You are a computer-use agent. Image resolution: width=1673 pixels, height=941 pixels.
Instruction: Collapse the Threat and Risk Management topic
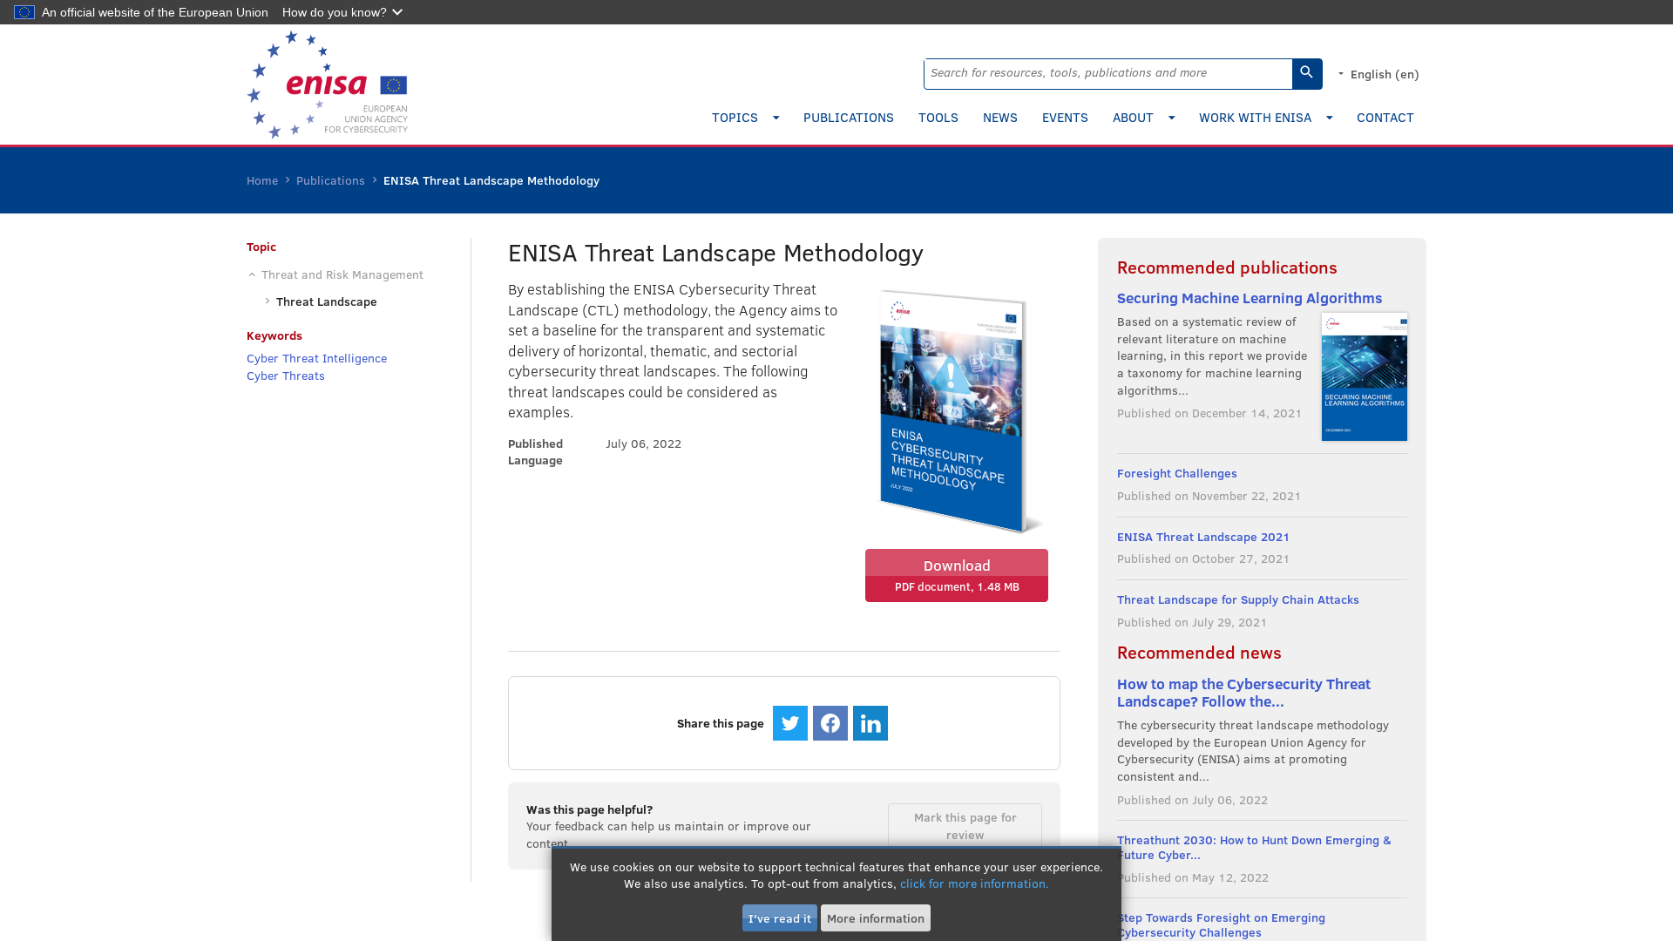pos(251,274)
